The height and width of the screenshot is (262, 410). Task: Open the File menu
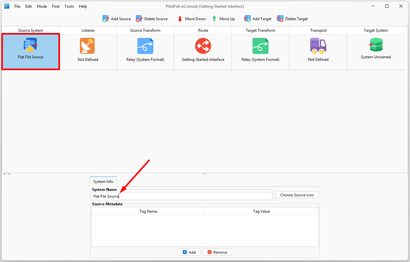17,6
